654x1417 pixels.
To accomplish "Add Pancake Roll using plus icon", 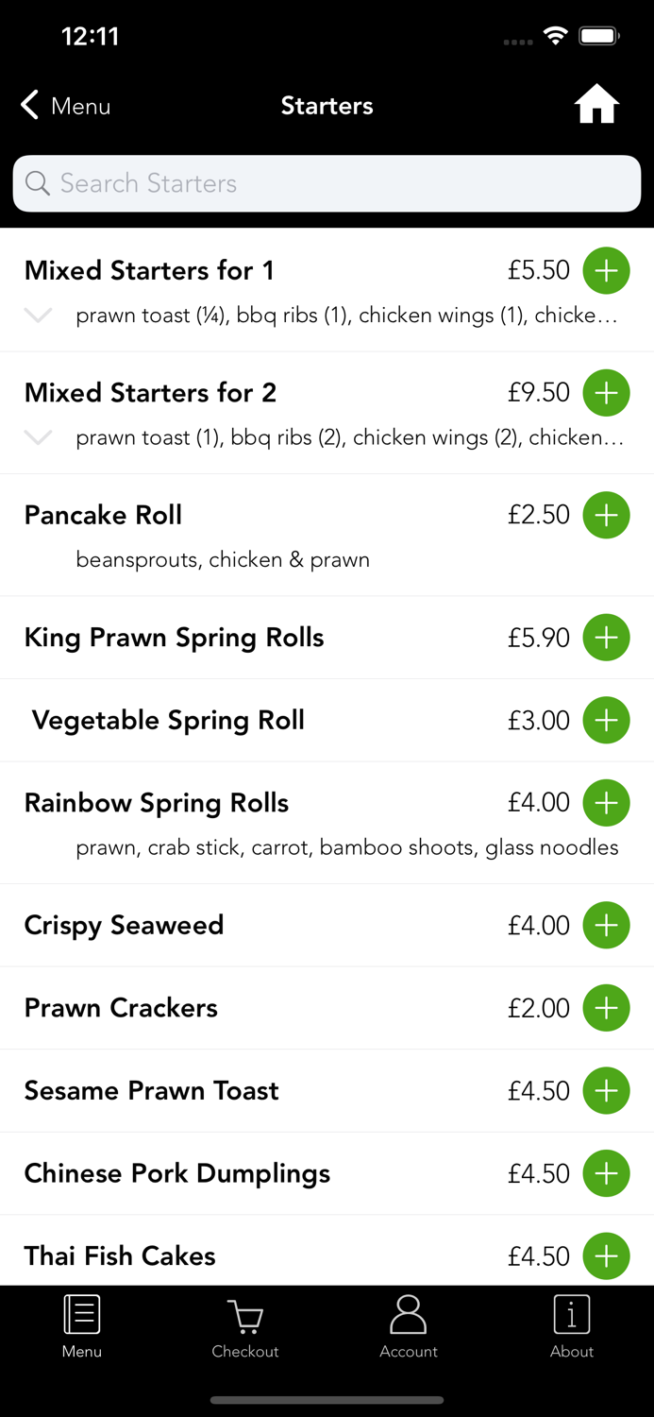I will point(606,515).
